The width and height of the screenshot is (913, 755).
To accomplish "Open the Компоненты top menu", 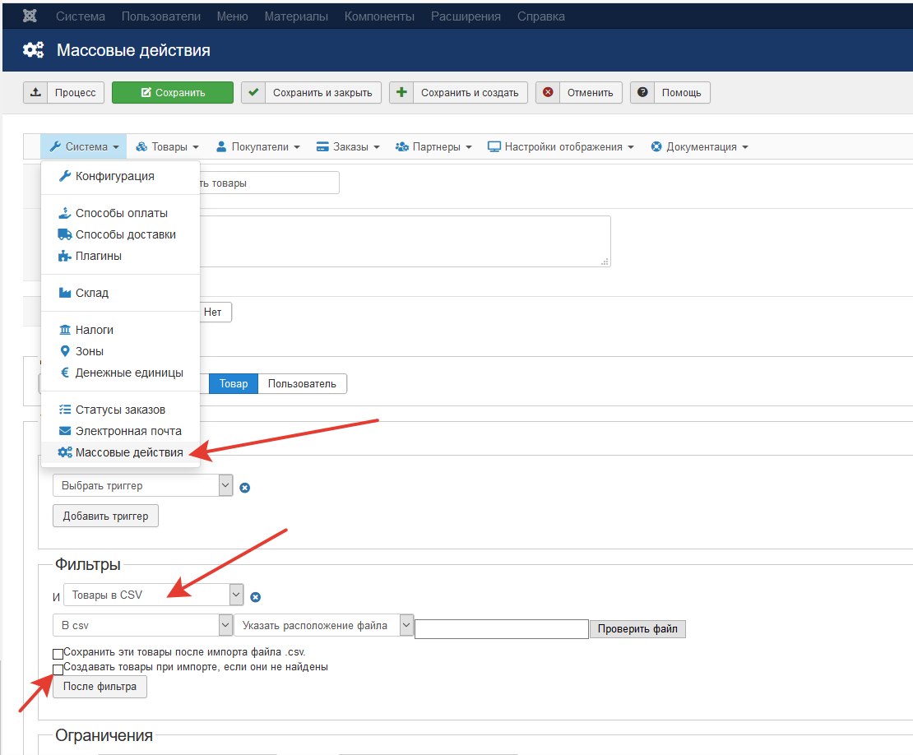I will tap(379, 16).
